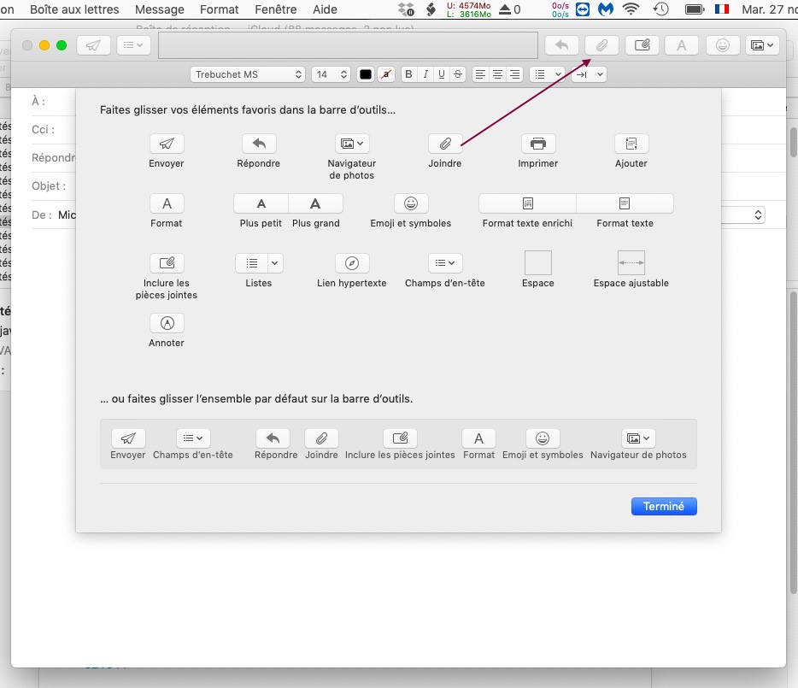This screenshot has height=688, width=798.
Task: Toggle underline formatting
Action: 441,74
